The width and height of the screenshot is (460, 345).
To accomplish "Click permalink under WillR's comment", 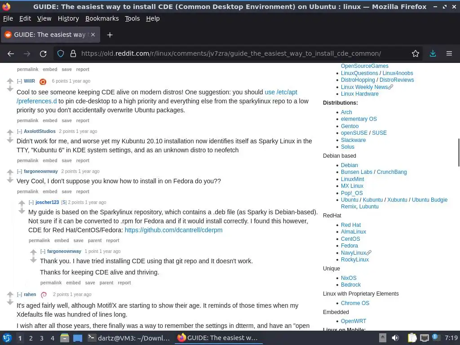I will [x=27, y=120].
